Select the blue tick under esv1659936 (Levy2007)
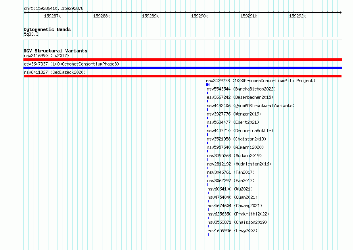This screenshot has height=250, width=353. pos(208,235)
